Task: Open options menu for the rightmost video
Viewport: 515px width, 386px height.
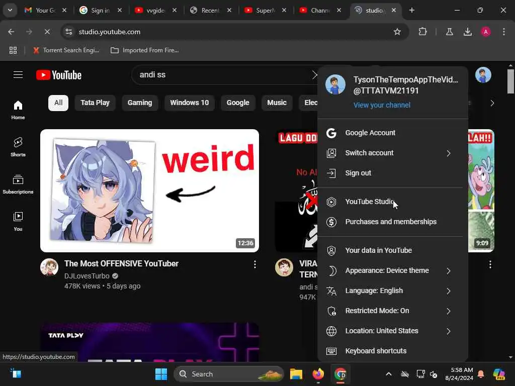Action: coord(490,264)
